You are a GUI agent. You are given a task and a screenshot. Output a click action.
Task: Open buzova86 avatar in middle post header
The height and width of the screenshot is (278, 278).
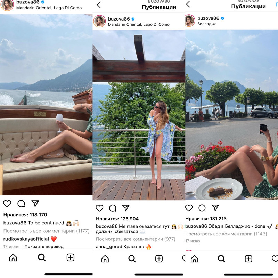99,21
